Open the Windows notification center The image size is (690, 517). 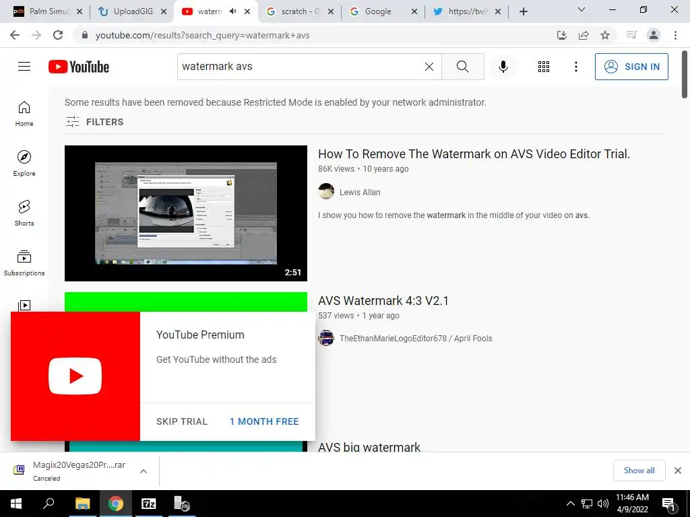668,504
